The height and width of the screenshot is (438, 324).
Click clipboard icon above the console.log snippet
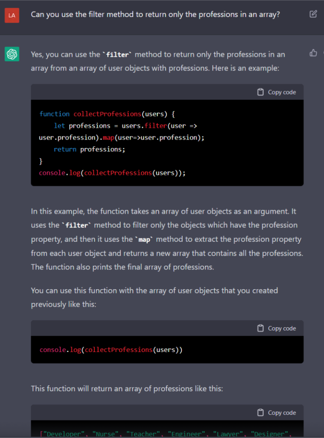[260, 328]
